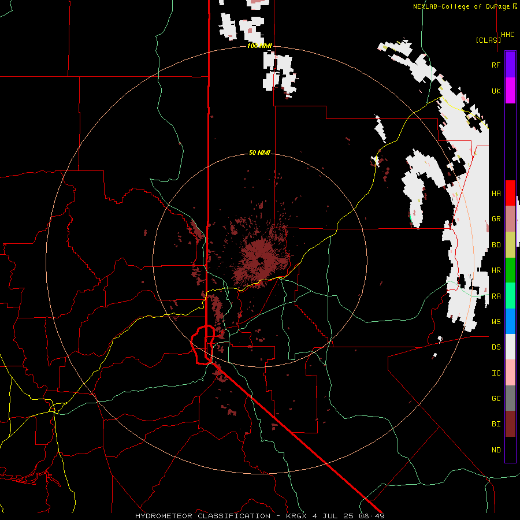This screenshot has height=520, width=520.
Task: Choose the blue WS legend swatch
Action: (x=510, y=321)
